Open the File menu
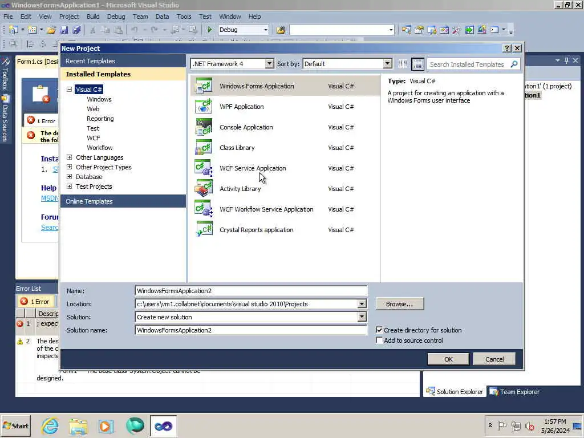Screen dimensions: 584x438 (8, 17)
